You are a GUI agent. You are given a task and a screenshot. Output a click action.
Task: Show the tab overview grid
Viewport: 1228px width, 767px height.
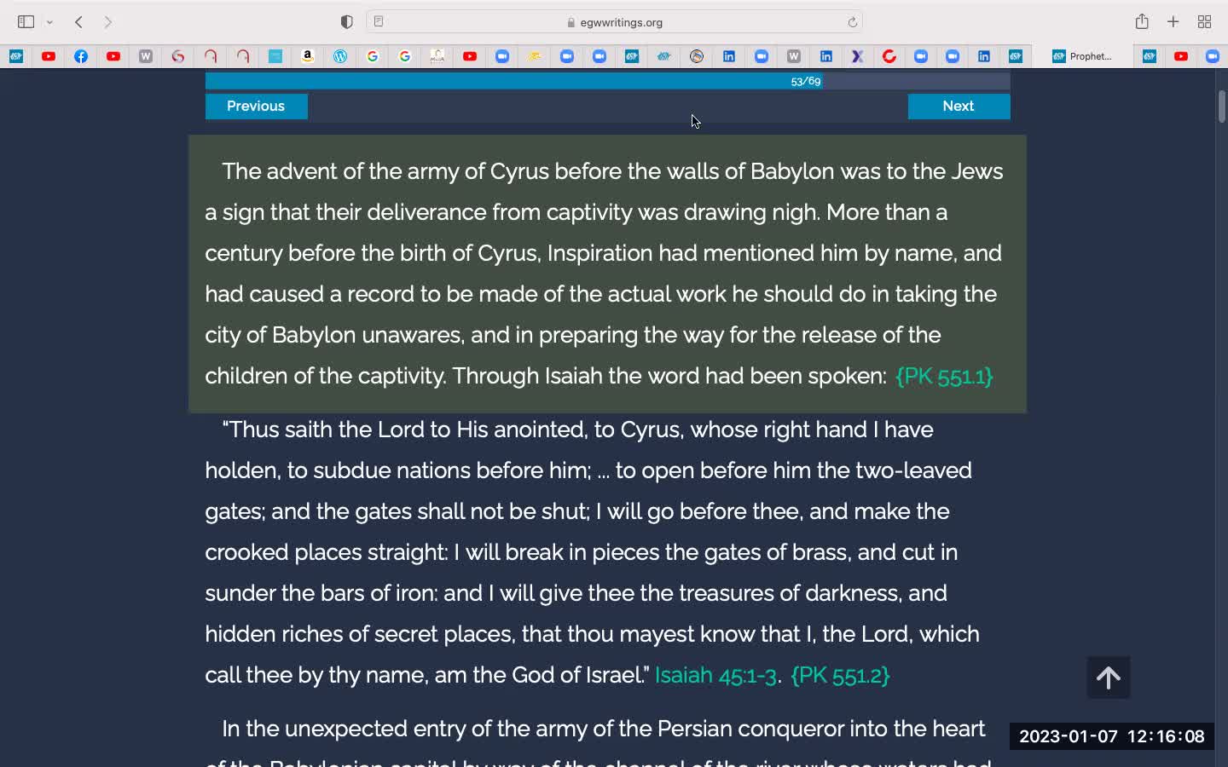(x=1204, y=22)
